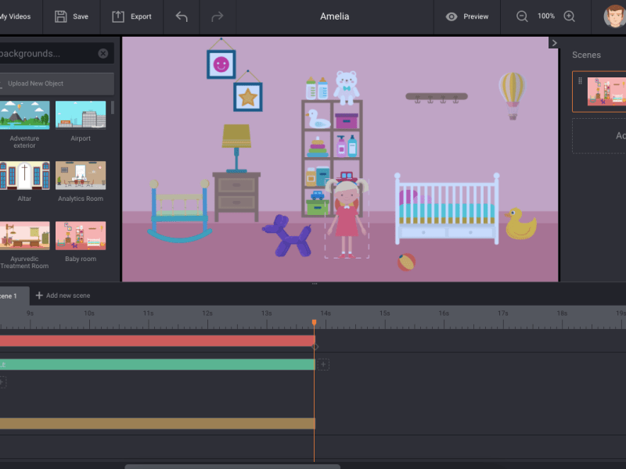
Task: Click plus button after green track
Action: tap(323, 364)
